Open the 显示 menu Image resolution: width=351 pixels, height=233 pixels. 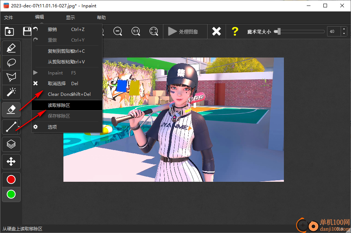pyautogui.click(x=70, y=17)
